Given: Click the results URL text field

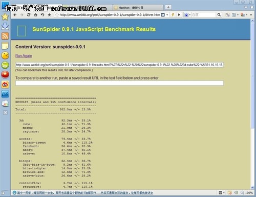Looking at the screenshot, I should coord(119,65).
